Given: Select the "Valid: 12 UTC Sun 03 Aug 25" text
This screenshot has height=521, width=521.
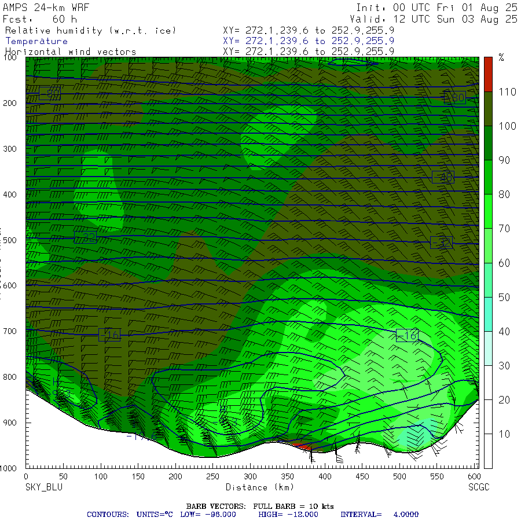Looking at the screenshot, I should click(433, 19).
